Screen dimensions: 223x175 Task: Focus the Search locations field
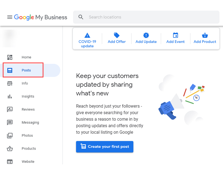point(146,17)
